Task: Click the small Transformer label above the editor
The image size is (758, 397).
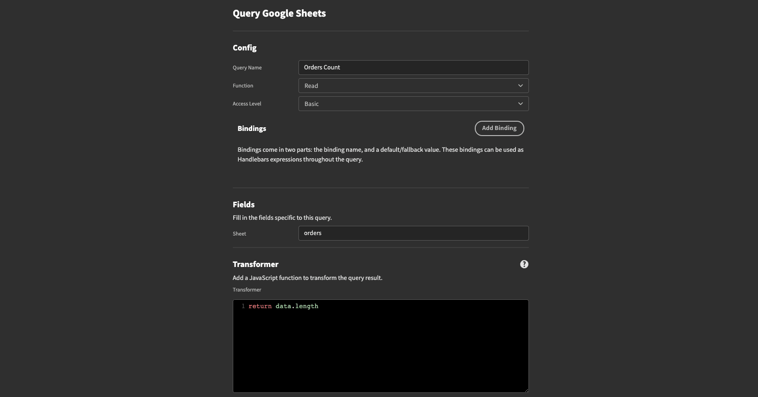Action: (247, 290)
